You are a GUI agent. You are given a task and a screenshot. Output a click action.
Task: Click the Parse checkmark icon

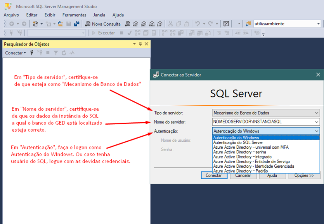pos(130,33)
